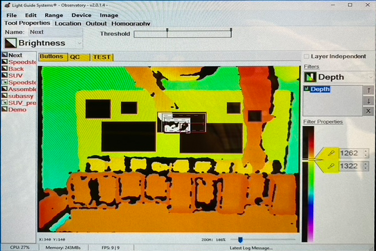
Task: Expand the Brightness tool type dropdown
Action: 78,43
